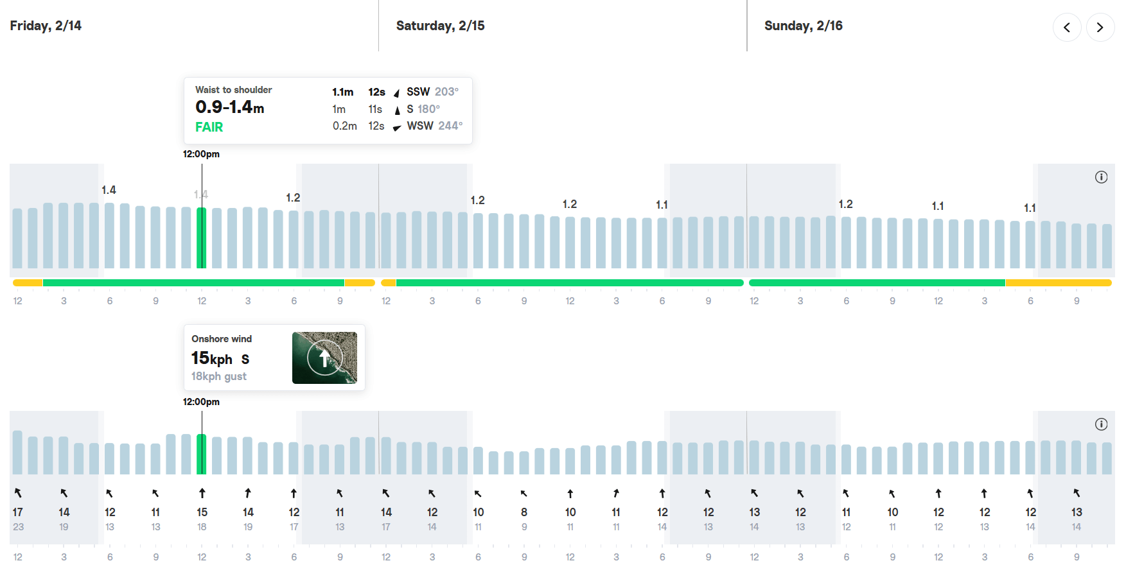Click the wind direction map arrow
Viewport: 1126px width, 572px height.
324,358
